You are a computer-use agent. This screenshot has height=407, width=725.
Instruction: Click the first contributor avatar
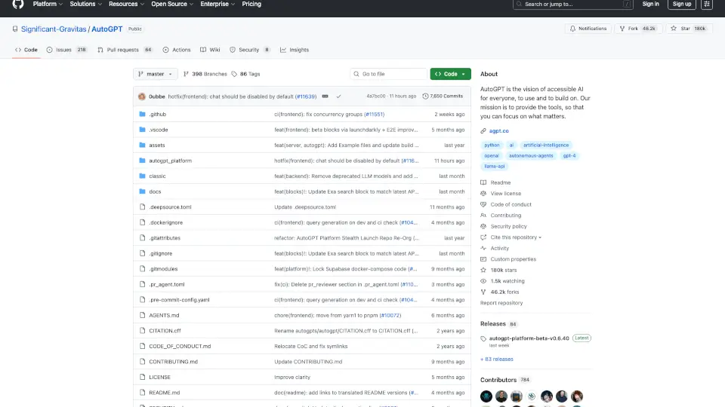point(487,396)
